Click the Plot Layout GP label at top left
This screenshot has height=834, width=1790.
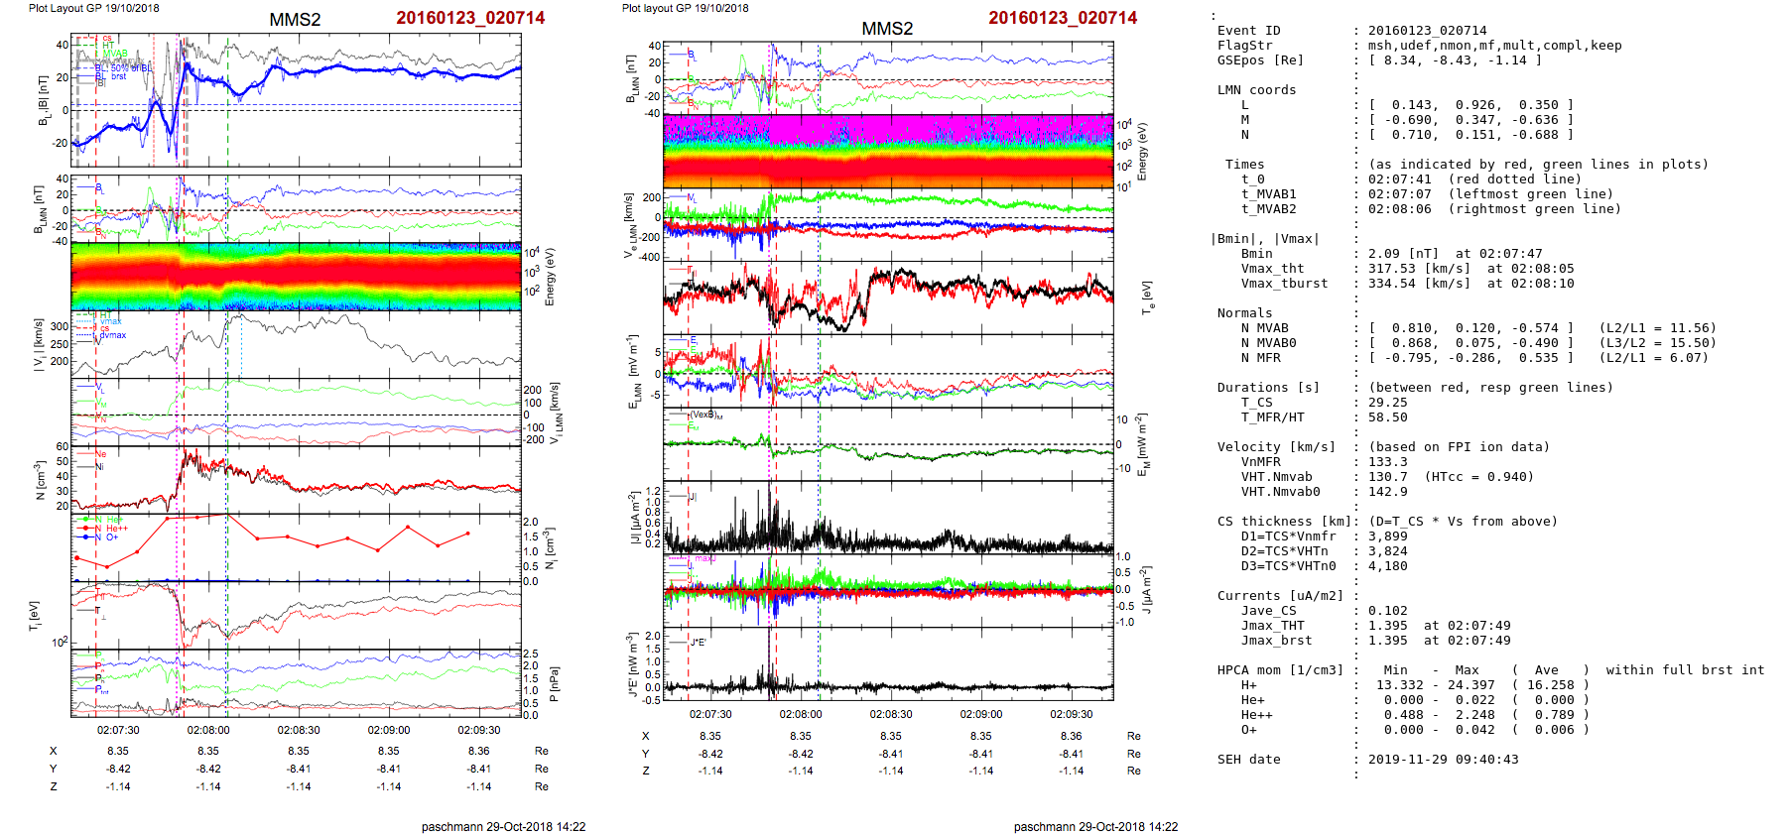93,8
